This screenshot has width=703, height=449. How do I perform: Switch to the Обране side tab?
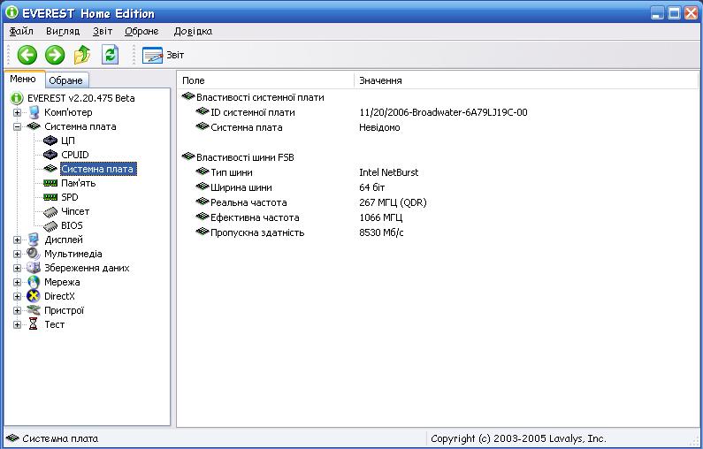tap(66, 80)
